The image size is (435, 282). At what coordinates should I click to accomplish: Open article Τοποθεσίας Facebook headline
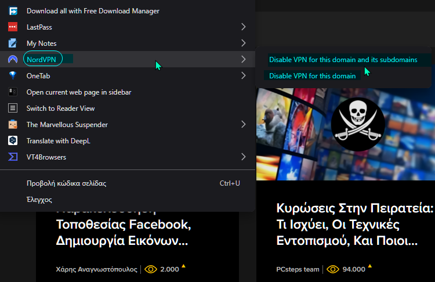pos(124,230)
